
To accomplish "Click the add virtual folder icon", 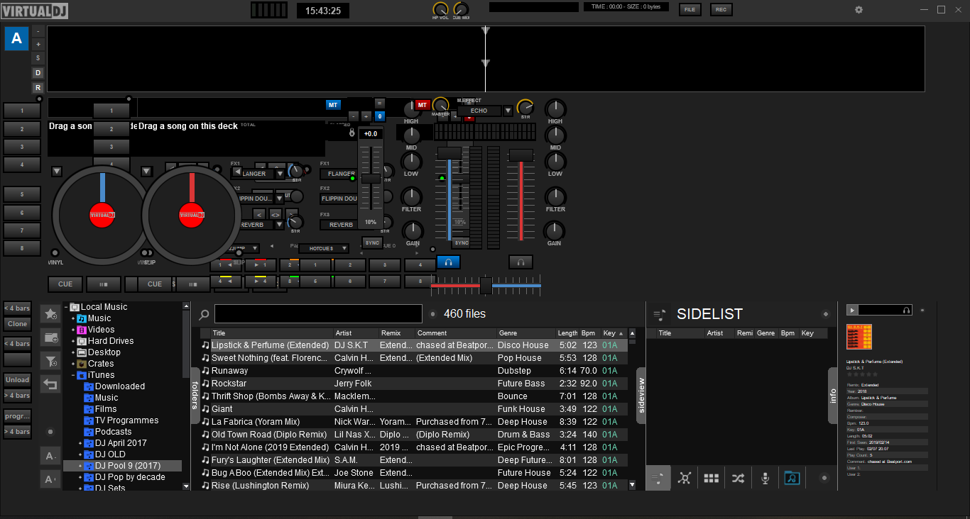I will [x=50, y=337].
